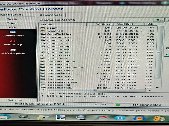Switch to the Commander tab
Viewport: 169px width, 126px height.
[x=51, y=15]
